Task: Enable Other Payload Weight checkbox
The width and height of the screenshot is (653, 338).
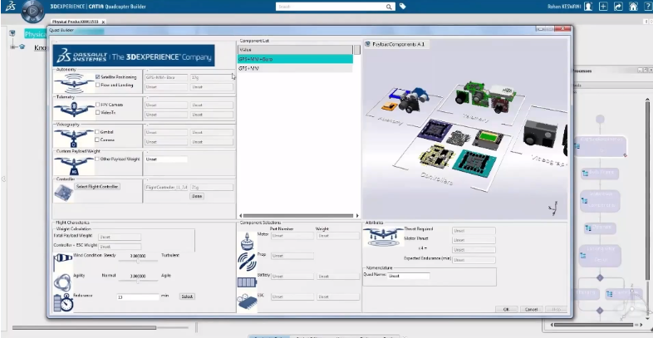Action: pyautogui.click(x=97, y=159)
